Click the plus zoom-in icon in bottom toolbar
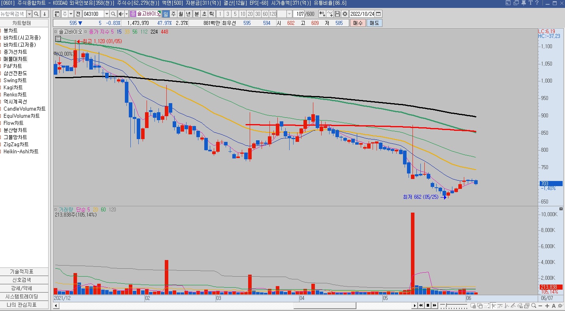Image resolution: width=565 pixels, height=311 pixels. click(547, 305)
